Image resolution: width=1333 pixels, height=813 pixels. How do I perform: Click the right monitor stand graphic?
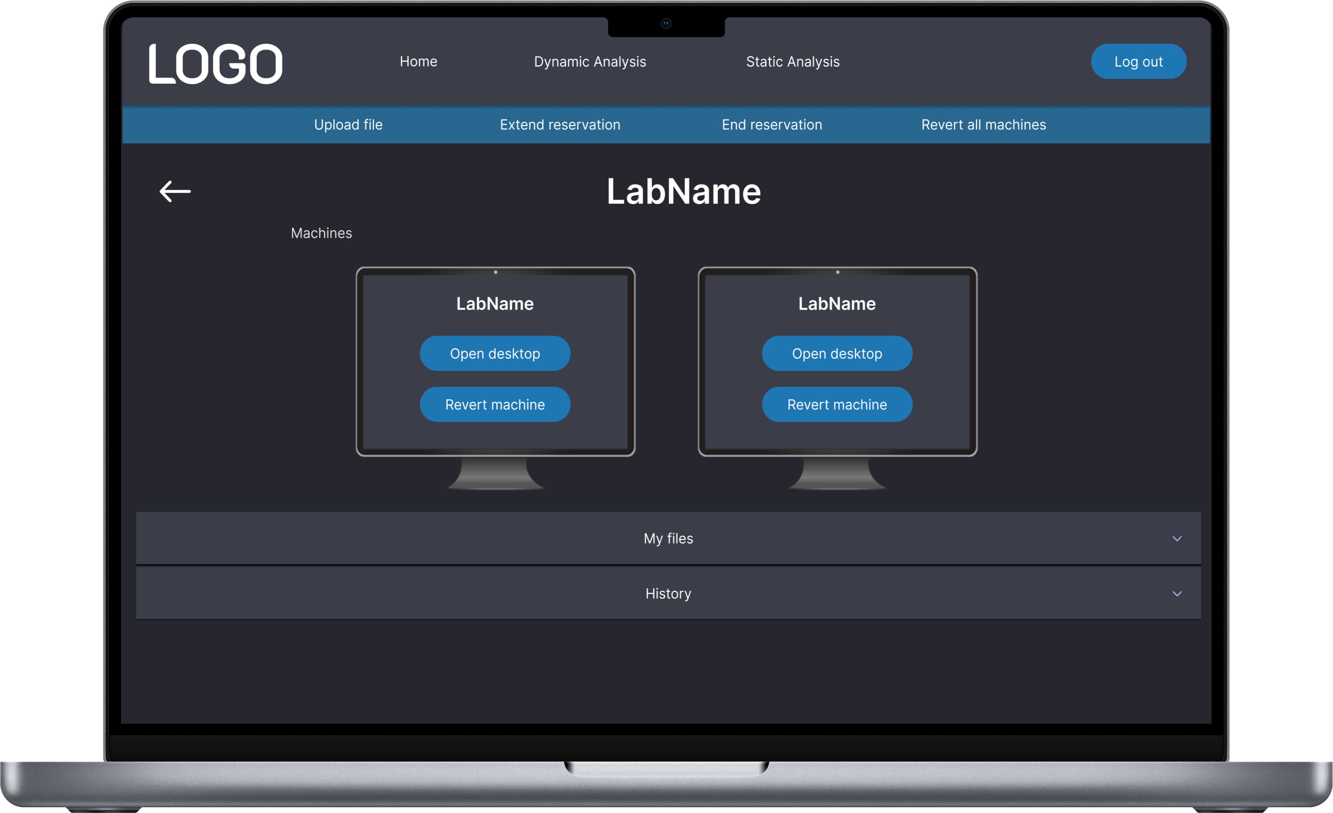pos(837,474)
